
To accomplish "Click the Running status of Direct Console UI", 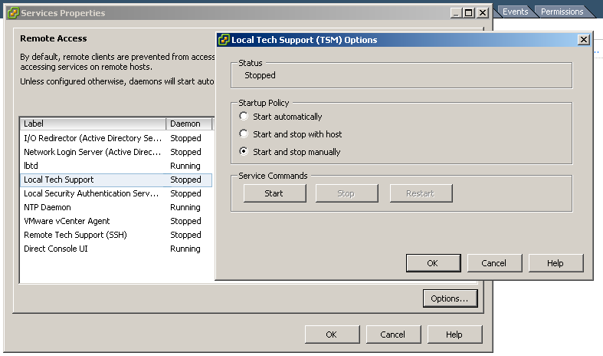I will click(185, 249).
